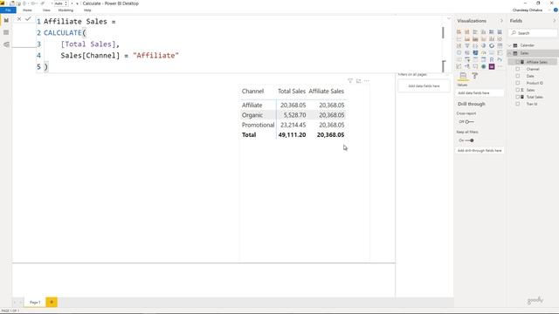Cancel the formula edit with X icon

tap(19, 19)
